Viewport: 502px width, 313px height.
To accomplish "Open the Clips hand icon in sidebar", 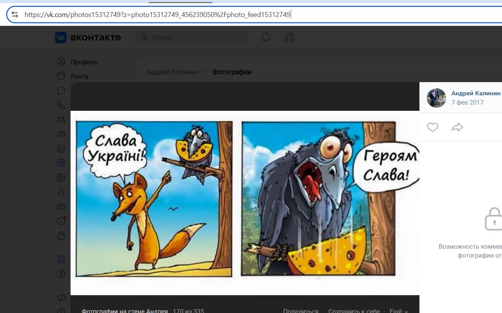I will 61,192.
